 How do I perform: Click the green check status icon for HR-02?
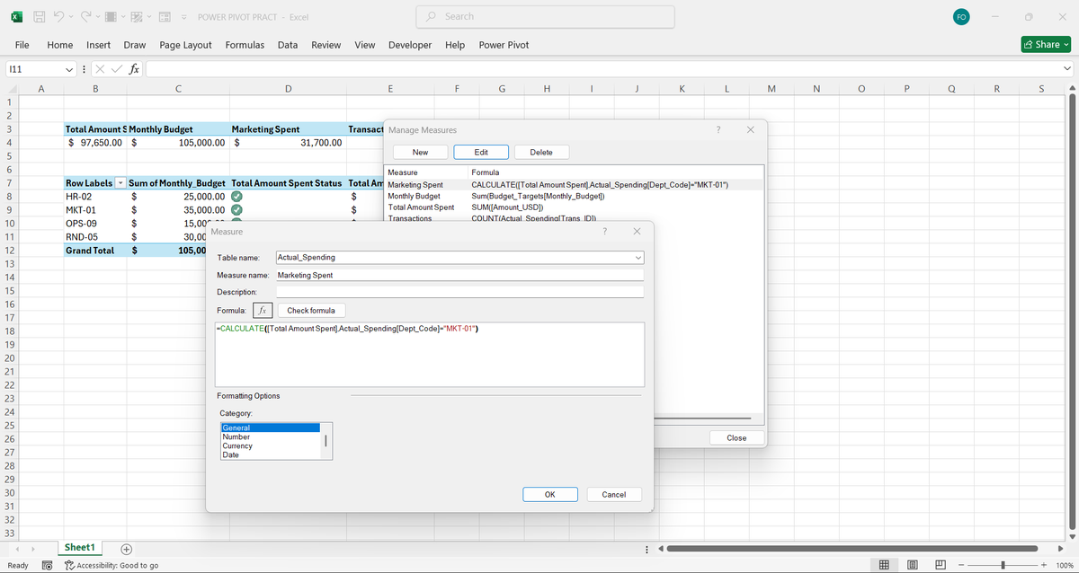coord(236,196)
